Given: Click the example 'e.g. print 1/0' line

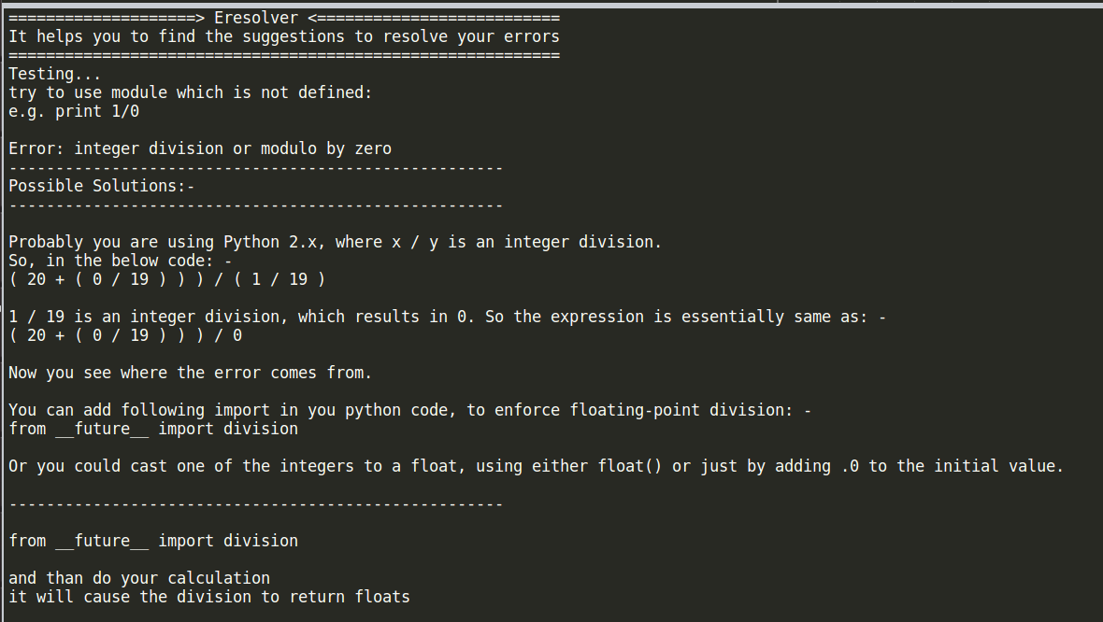Looking at the screenshot, I should 74,111.
